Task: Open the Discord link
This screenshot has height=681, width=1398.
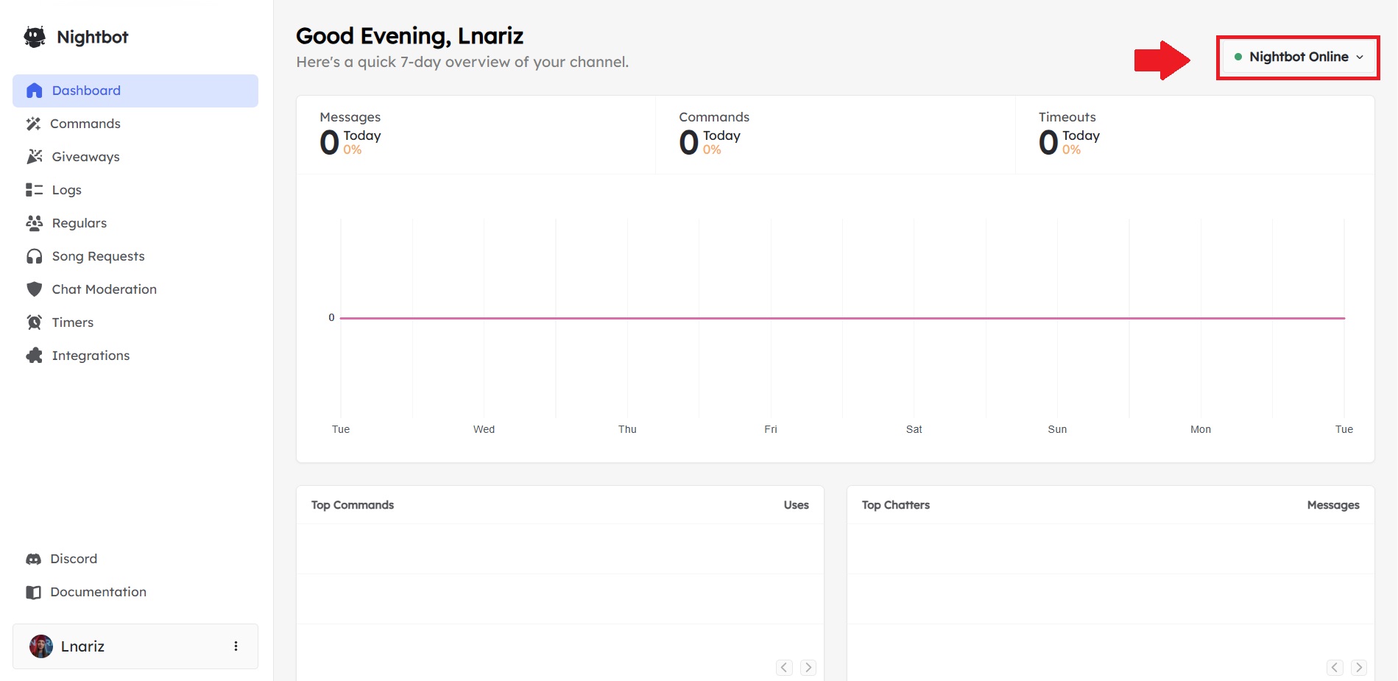Action: (x=135, y=559)
